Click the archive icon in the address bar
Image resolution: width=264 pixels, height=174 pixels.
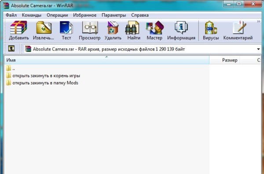point(28,49)
